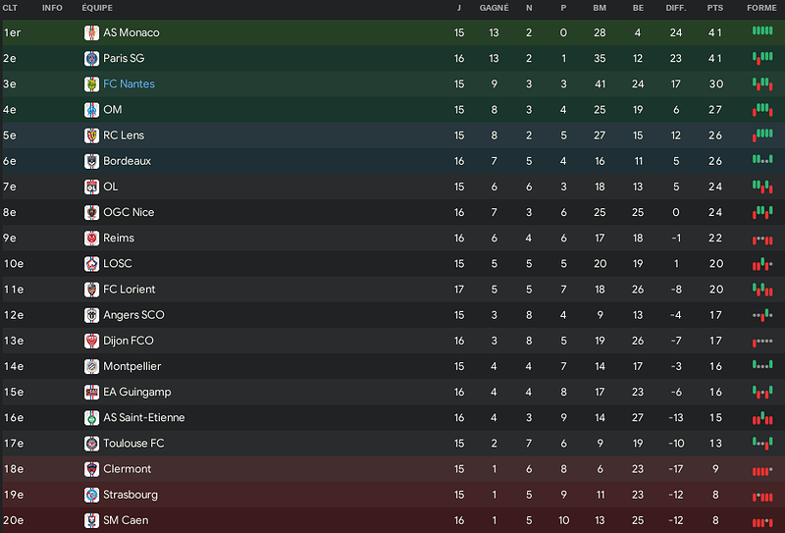
Task: Open the AS Saint-Etienne team name
Action: pos(143,418)
